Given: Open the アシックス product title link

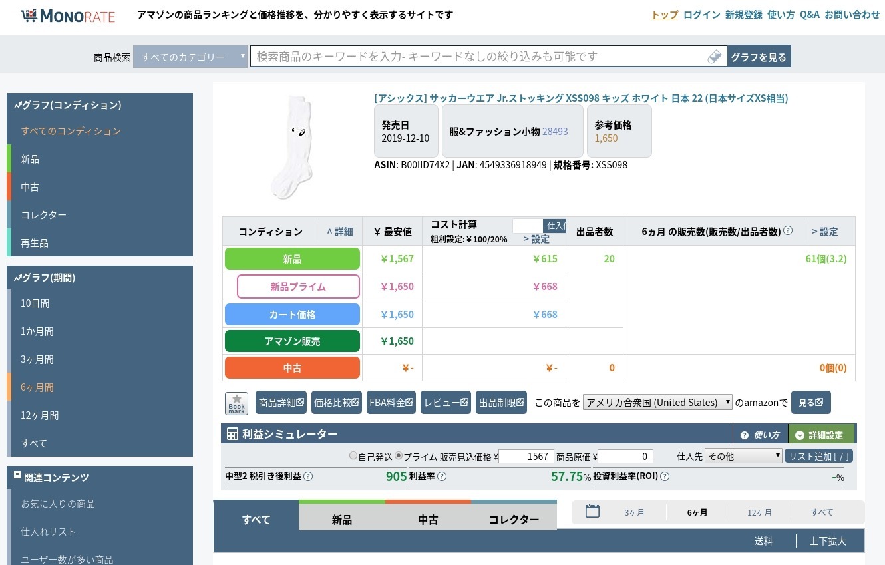Looking at the screenshot, I should pos(581,98).
